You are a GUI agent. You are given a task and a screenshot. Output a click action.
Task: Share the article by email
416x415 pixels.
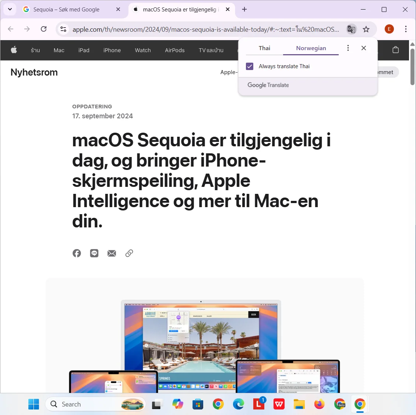112,253
